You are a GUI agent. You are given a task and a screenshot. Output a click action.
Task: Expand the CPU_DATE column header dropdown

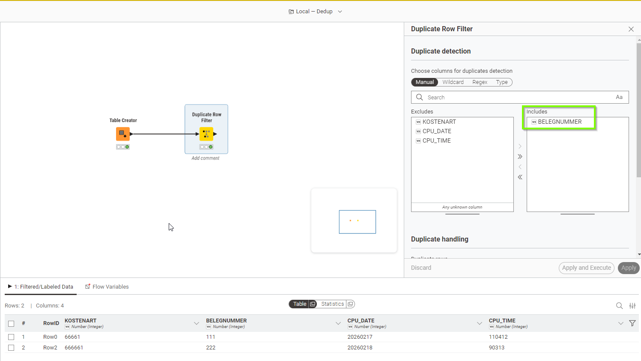coord(480,323)
